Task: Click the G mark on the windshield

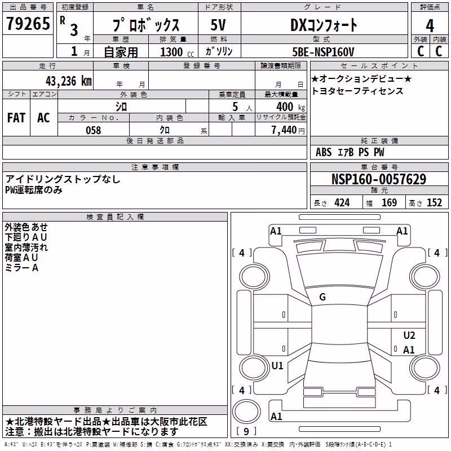Action: point(322,297)
